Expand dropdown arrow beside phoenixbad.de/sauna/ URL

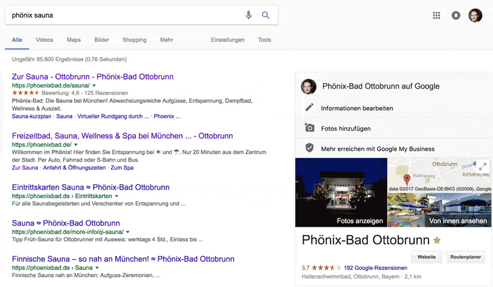coord(94,85)
